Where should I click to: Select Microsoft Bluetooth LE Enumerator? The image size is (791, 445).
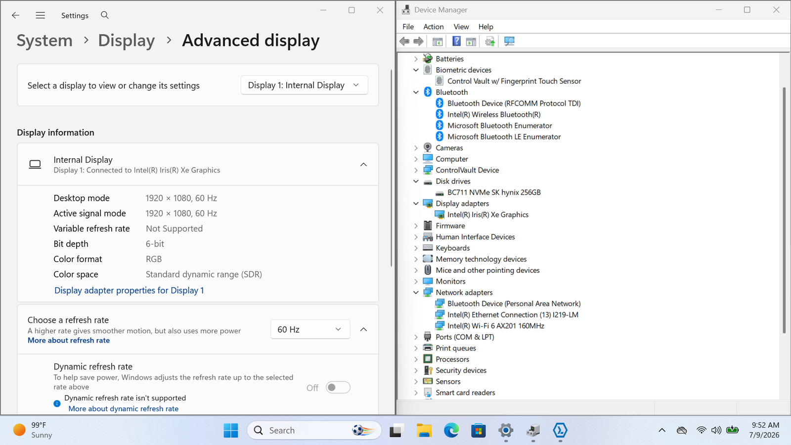(x=504, y=137)
